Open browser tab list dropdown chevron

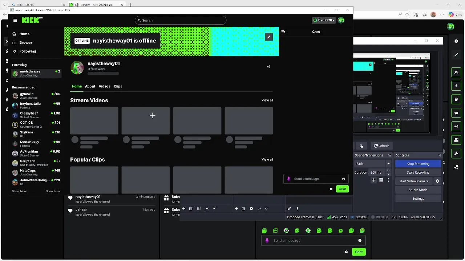pos(5,5)
